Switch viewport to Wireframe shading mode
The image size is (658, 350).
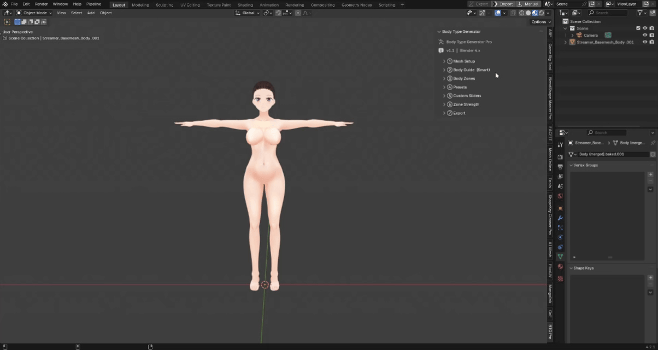coord(521,13)
